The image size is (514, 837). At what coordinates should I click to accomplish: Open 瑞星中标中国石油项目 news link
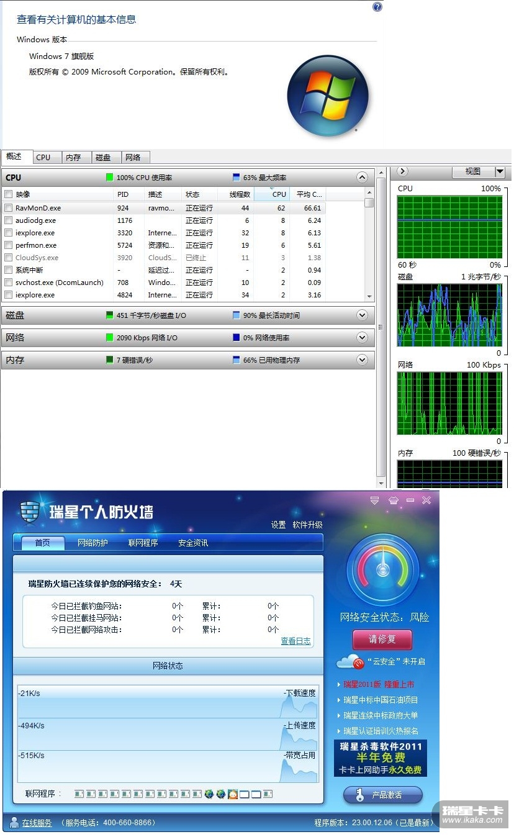pyautogui.click(x=381, y=700)
